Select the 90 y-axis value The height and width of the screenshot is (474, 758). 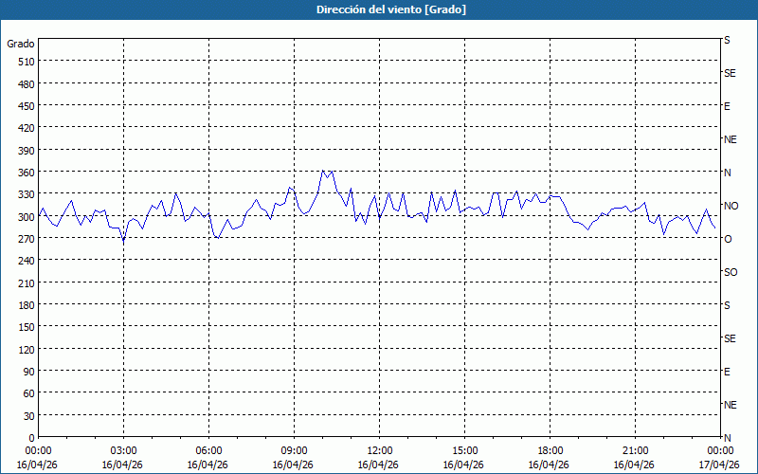coord(29,372)
